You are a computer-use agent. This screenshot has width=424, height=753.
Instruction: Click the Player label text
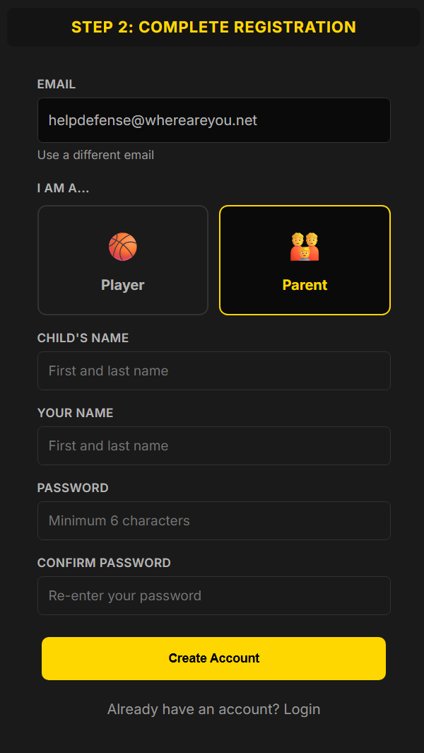(122, 285)
